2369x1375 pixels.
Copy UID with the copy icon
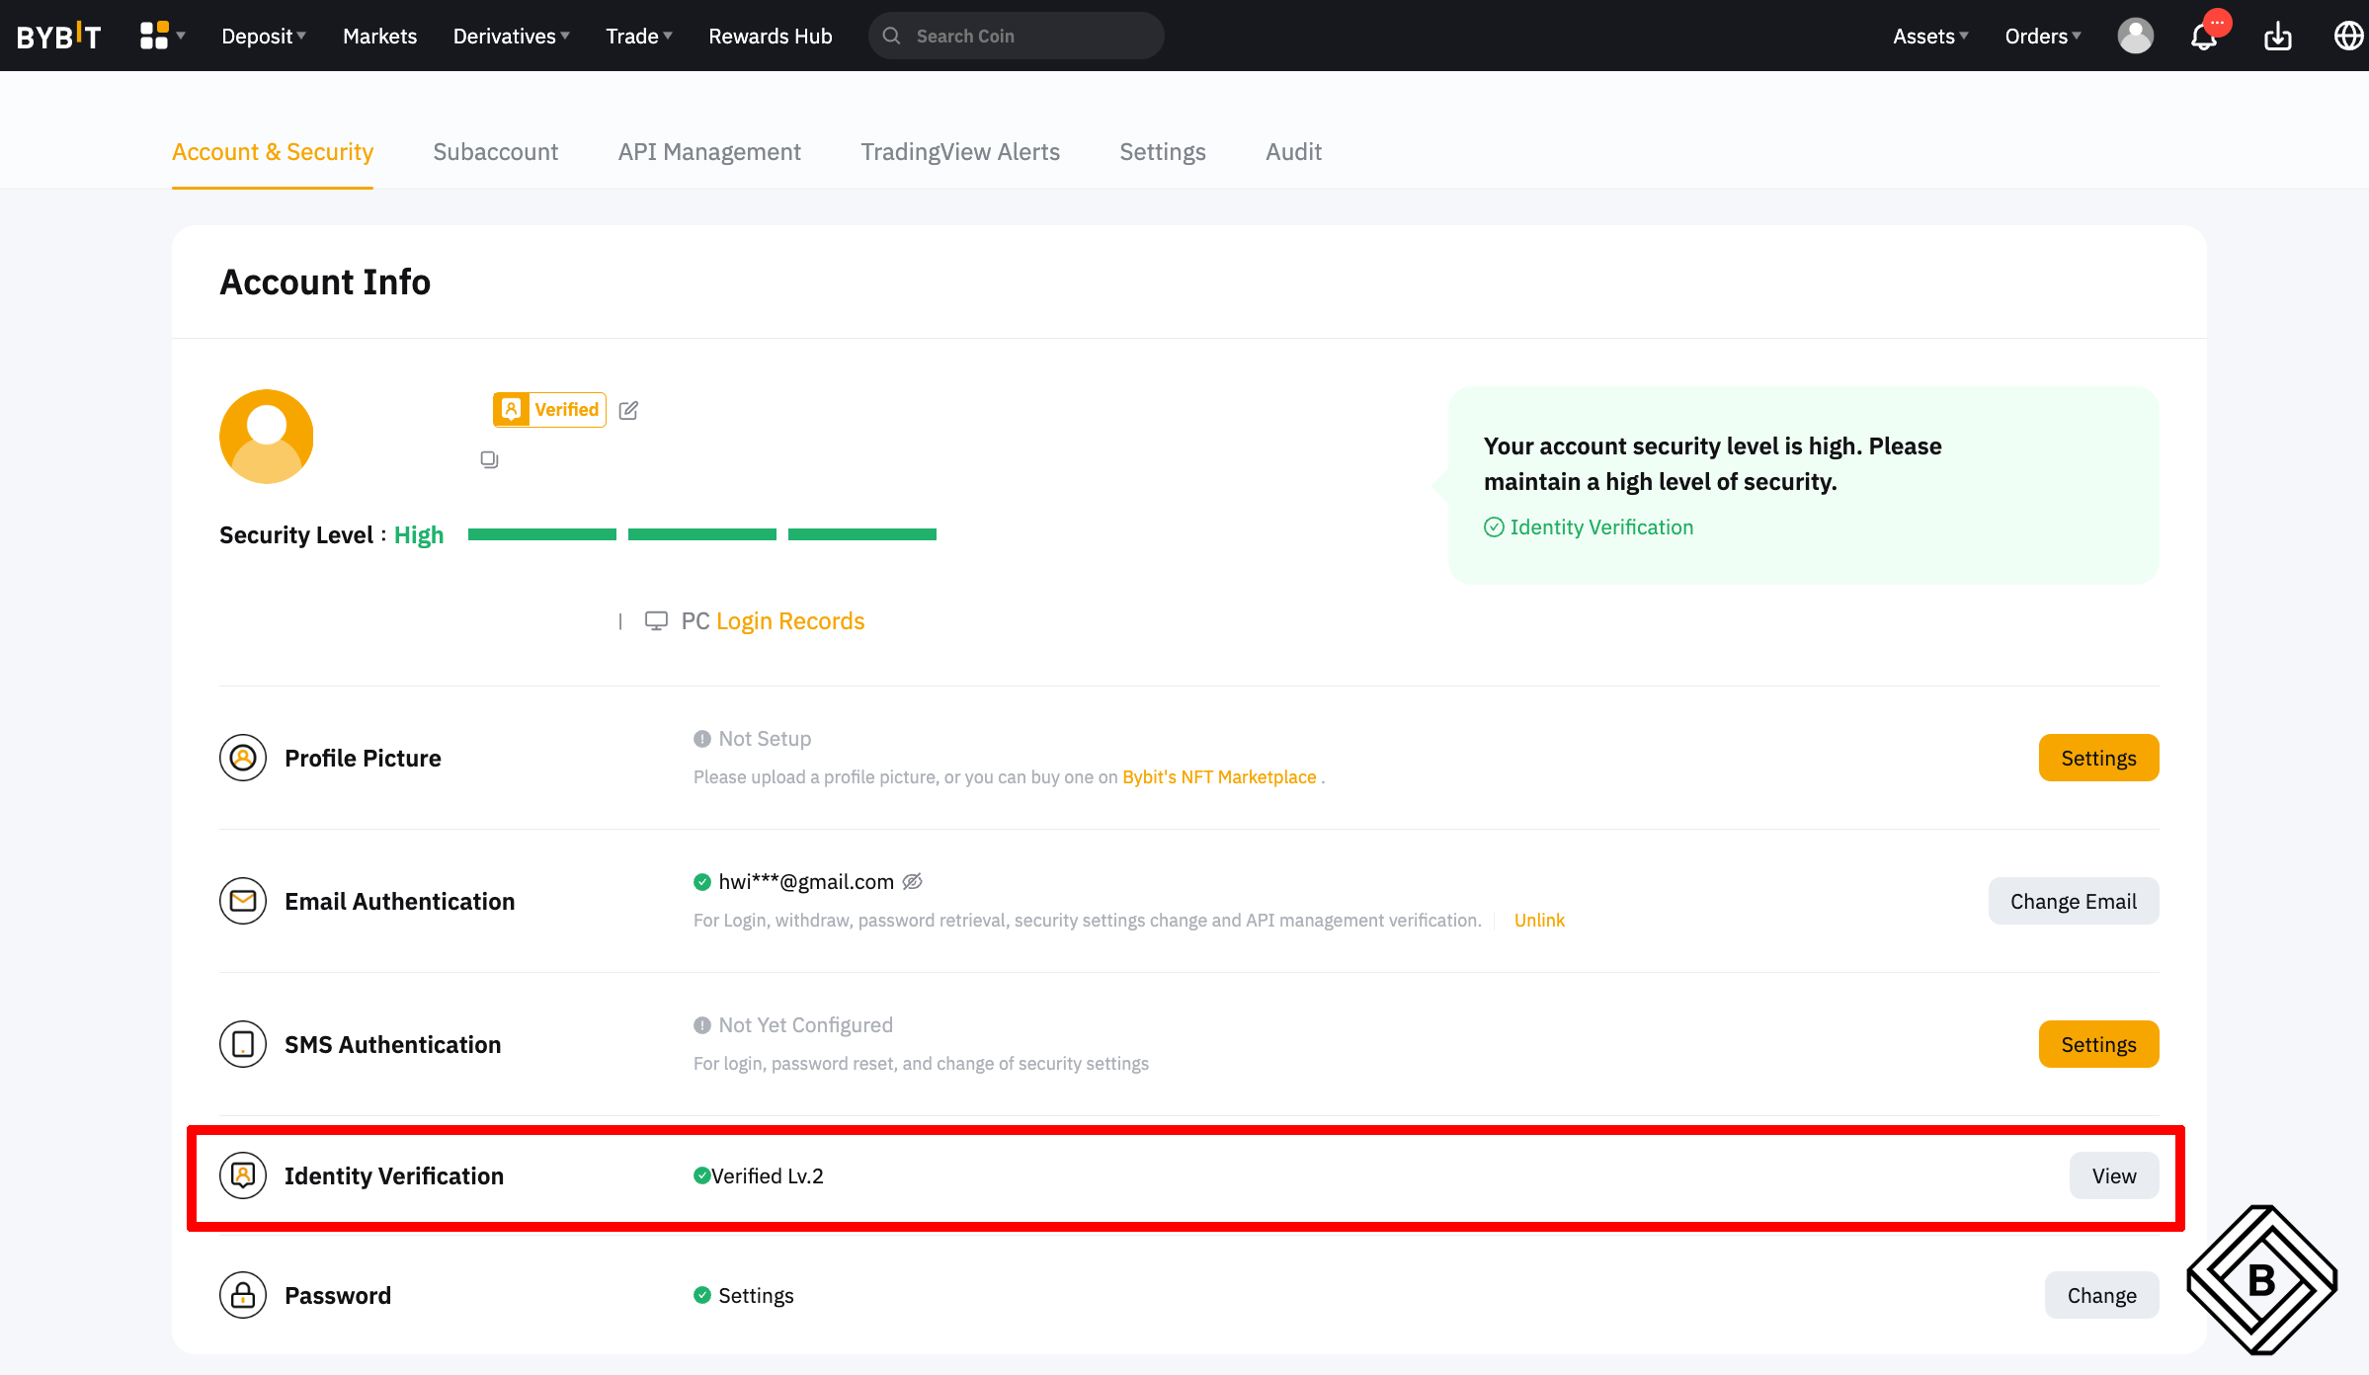489,459
